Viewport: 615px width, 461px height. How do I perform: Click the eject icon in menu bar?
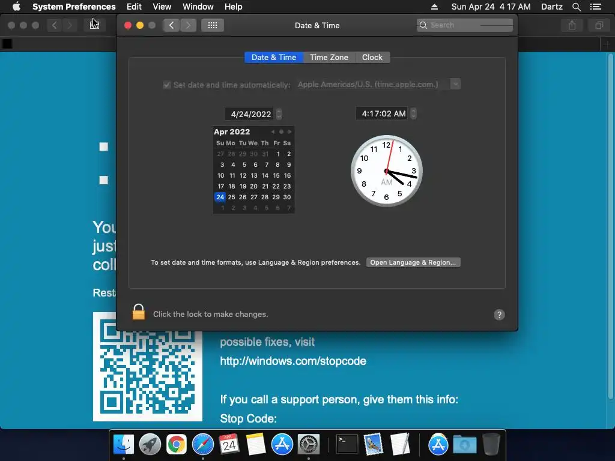click(434, 7)
